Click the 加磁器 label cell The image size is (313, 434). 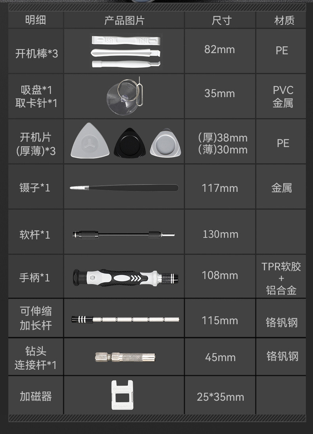point(36,395)
